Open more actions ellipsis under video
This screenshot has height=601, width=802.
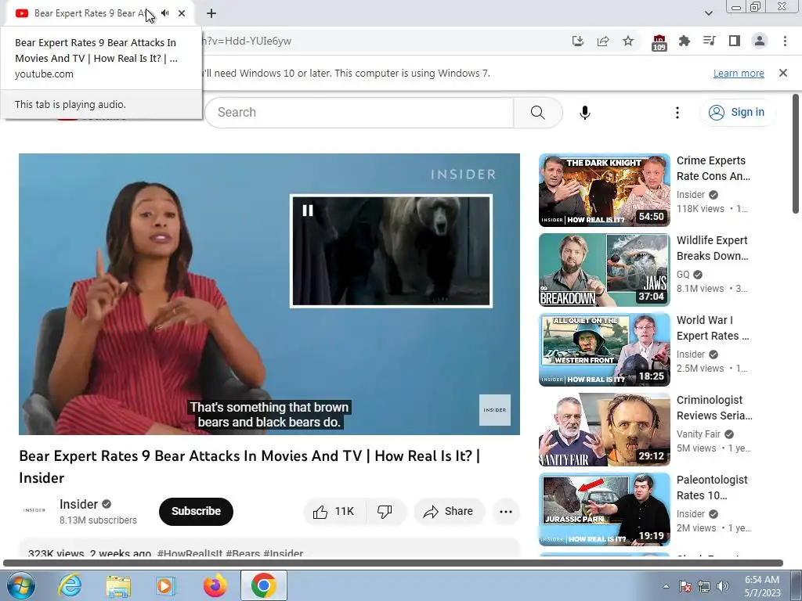506,512
